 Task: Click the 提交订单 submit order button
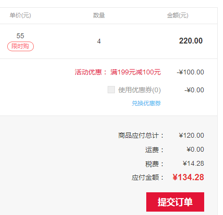[175, 202]
